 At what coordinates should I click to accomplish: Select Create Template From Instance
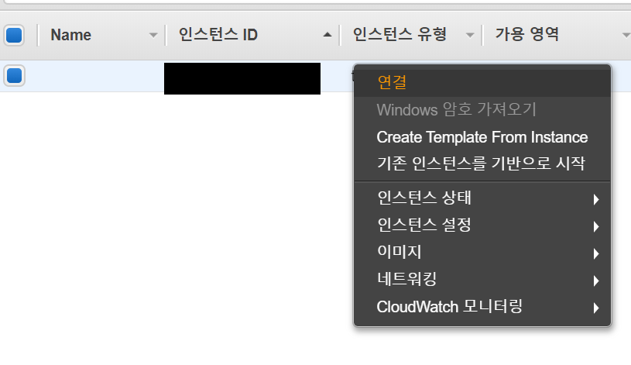tap(482, 137)
